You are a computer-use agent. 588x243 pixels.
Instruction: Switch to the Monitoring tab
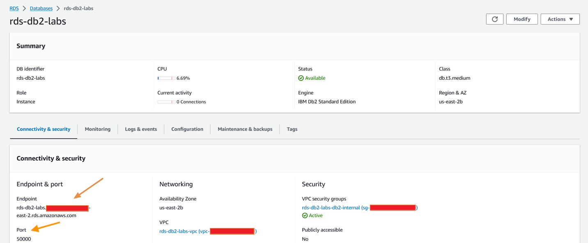[97, 129]
